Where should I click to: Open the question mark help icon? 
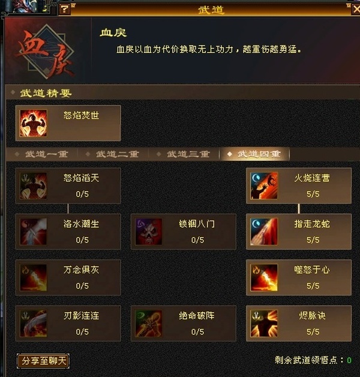point(65,10)
